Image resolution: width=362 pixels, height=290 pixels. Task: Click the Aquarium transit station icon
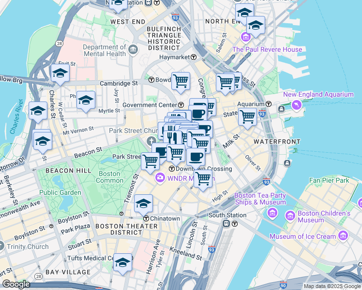coord(269,104)
